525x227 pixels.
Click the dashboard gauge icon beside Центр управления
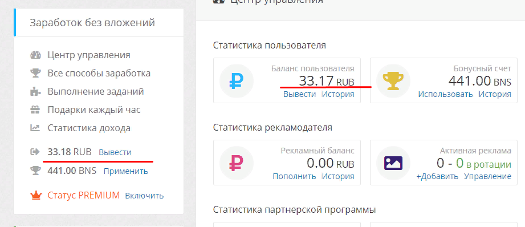point(35,55)
